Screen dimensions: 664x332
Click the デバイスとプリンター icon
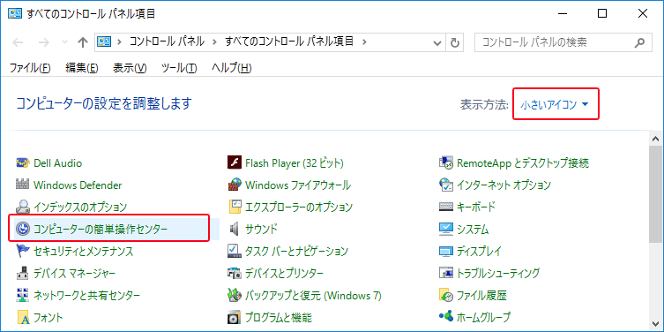click(x=235, y=273)
